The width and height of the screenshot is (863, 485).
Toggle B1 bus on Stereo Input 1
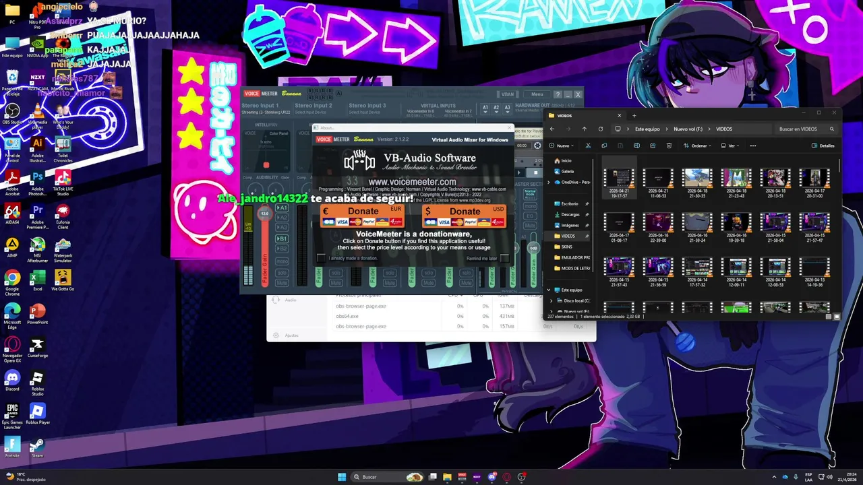282,238
